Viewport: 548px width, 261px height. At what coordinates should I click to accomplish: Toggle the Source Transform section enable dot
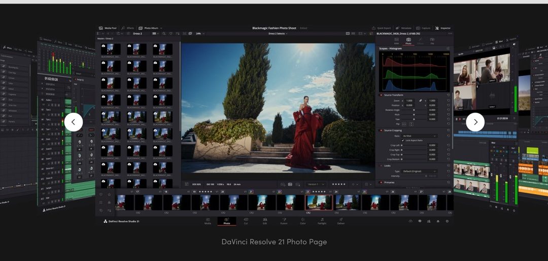point(381,95)
